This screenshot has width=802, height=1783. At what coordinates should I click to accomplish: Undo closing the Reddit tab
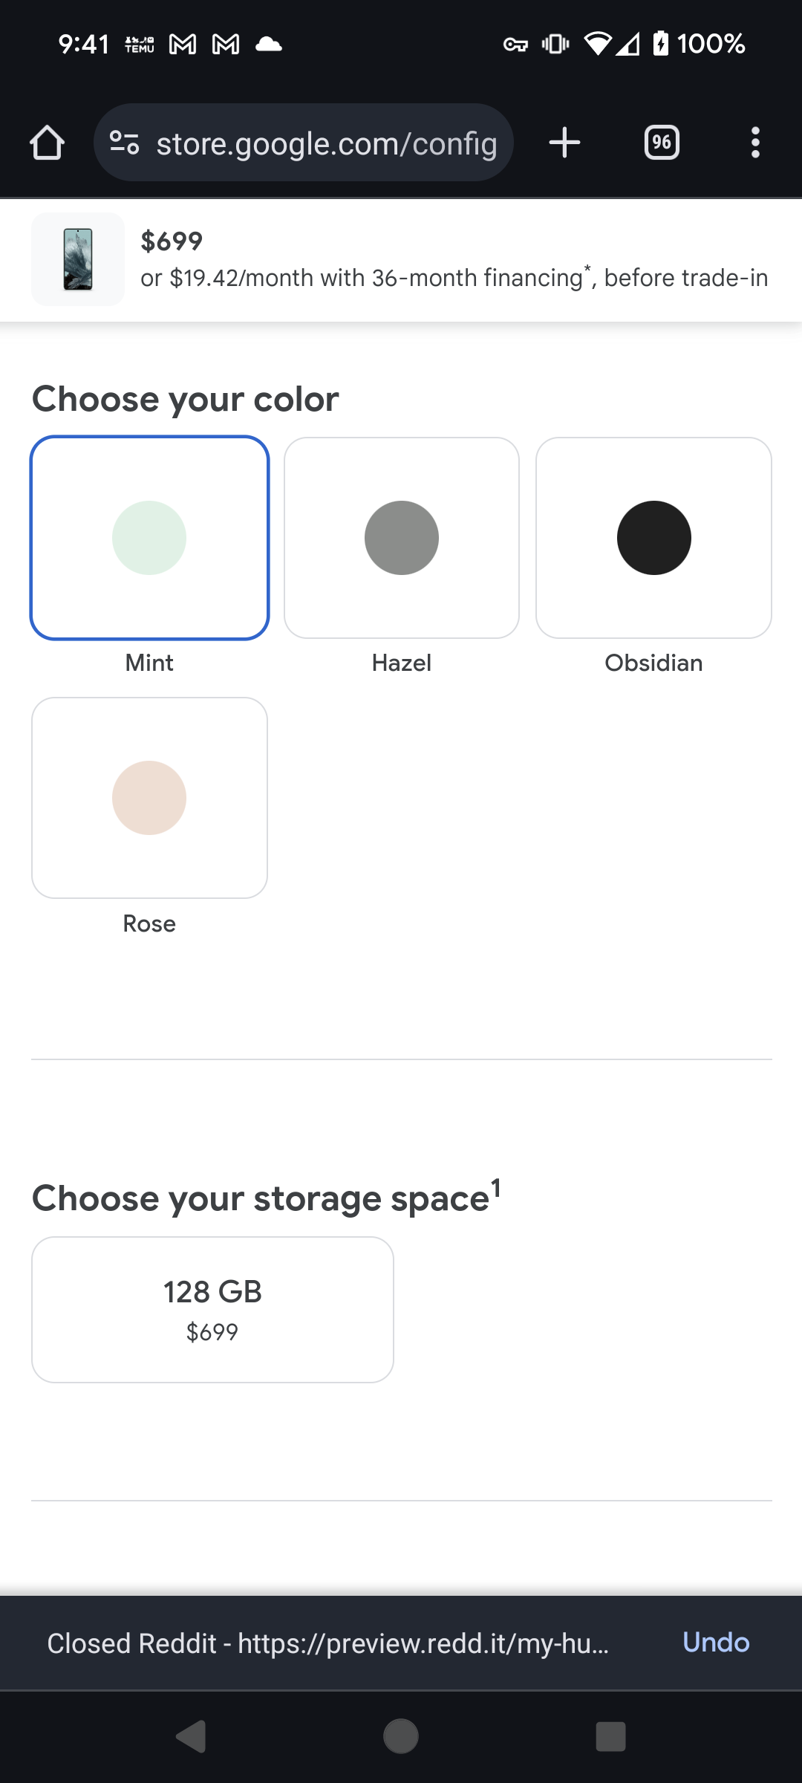tap(716, 1643)
